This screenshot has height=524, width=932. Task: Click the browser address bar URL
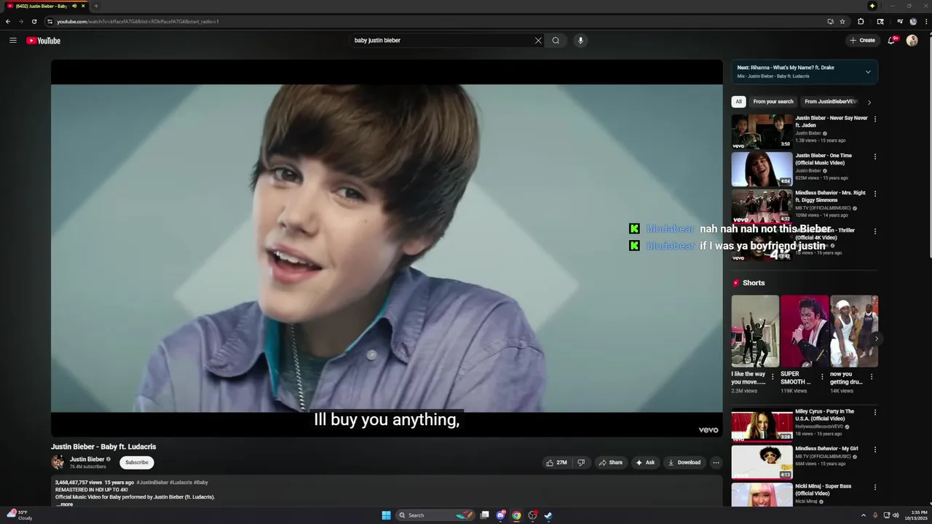point(138,21)
